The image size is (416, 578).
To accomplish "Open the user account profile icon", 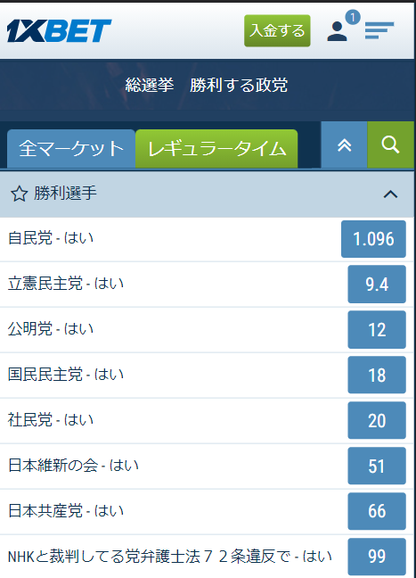I will click(x=337, y=31).
